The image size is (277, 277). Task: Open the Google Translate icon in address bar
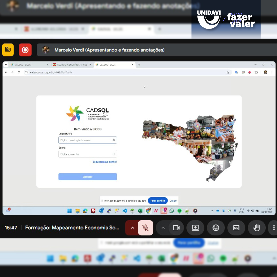pyautogui.click(x=236, y=72)
